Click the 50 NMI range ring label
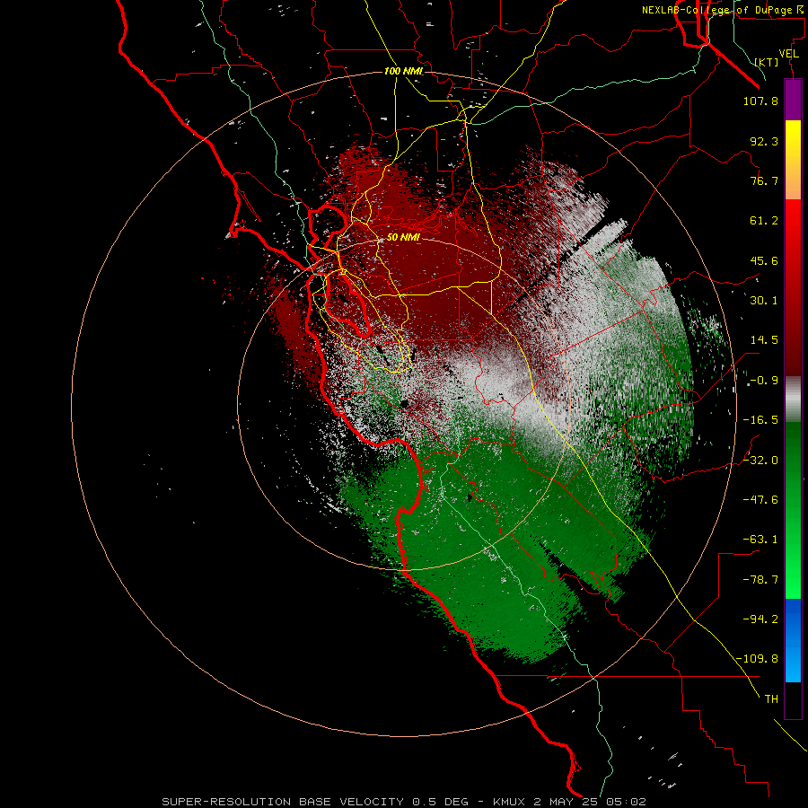This screenshot has height=808, width=808. pos(403,238)
